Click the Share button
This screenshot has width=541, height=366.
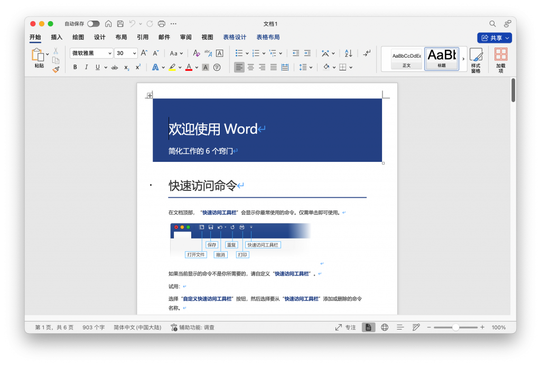(495, 38)
